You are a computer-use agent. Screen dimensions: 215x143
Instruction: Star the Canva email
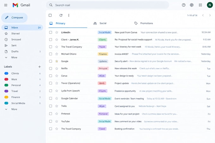point(57,76)
